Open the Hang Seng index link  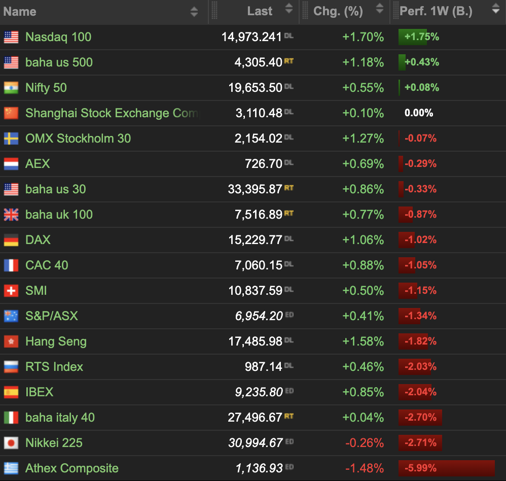point(56,341)
